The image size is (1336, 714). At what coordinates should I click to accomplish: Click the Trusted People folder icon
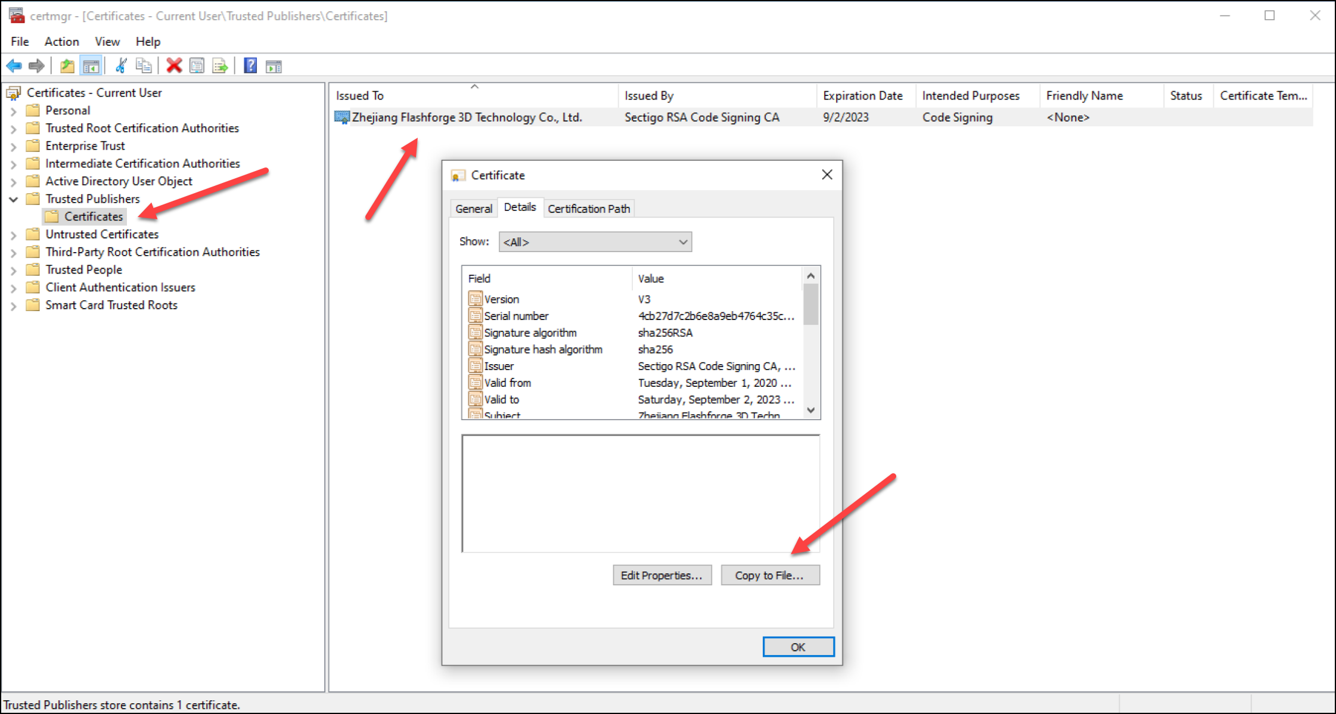(33, 269)
